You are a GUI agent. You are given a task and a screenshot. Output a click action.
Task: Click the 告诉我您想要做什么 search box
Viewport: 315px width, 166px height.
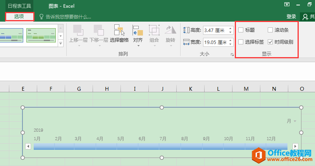click(x=68, y=17)
